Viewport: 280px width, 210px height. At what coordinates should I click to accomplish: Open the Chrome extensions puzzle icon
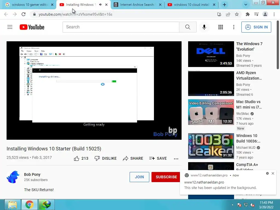[248, 14]
